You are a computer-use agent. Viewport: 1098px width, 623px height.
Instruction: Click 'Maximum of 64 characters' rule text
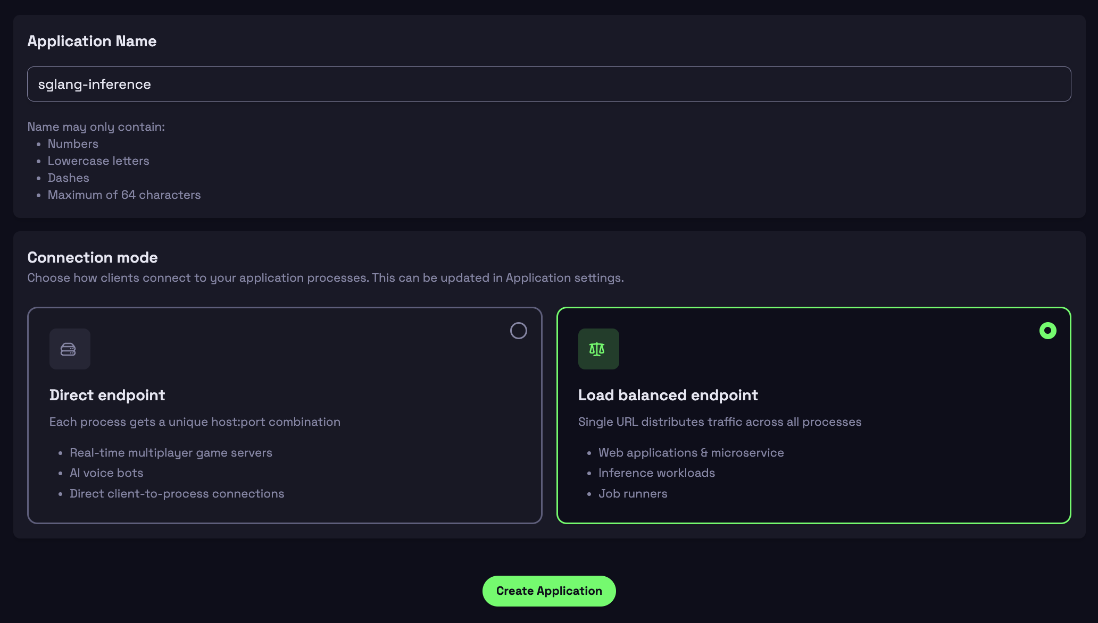124,195
